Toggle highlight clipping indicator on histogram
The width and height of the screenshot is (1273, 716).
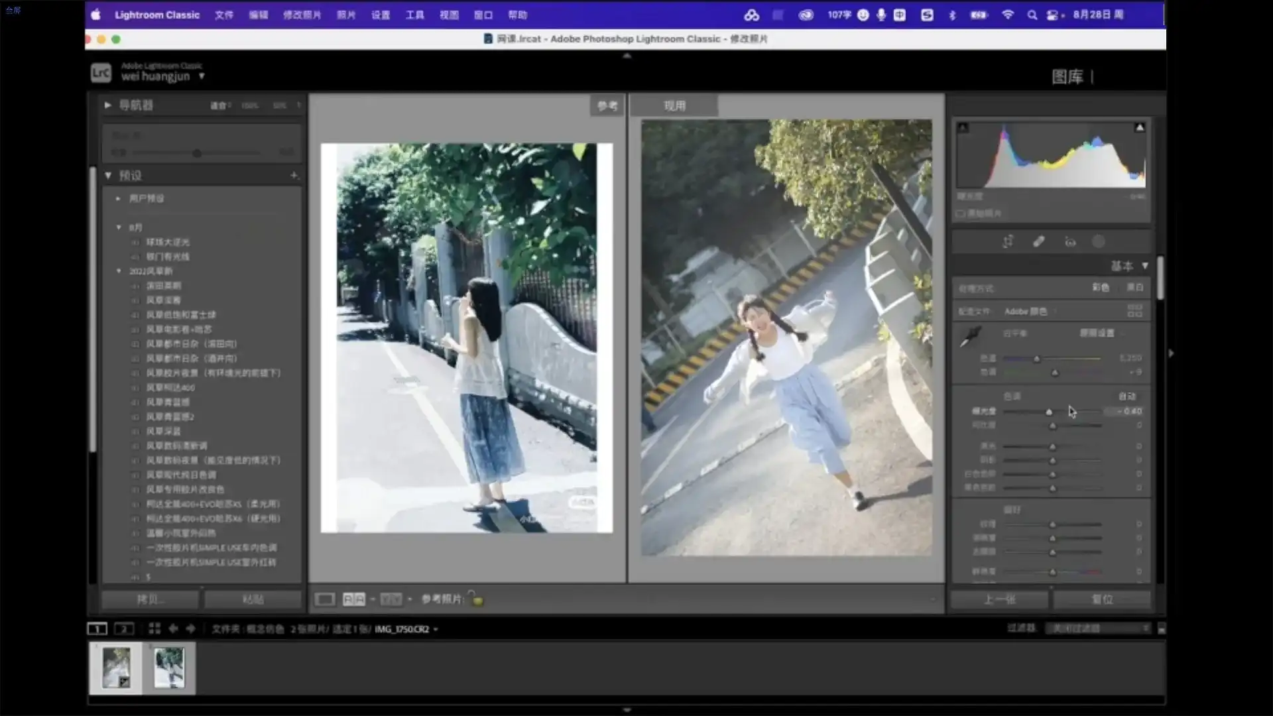(1139, 127)
